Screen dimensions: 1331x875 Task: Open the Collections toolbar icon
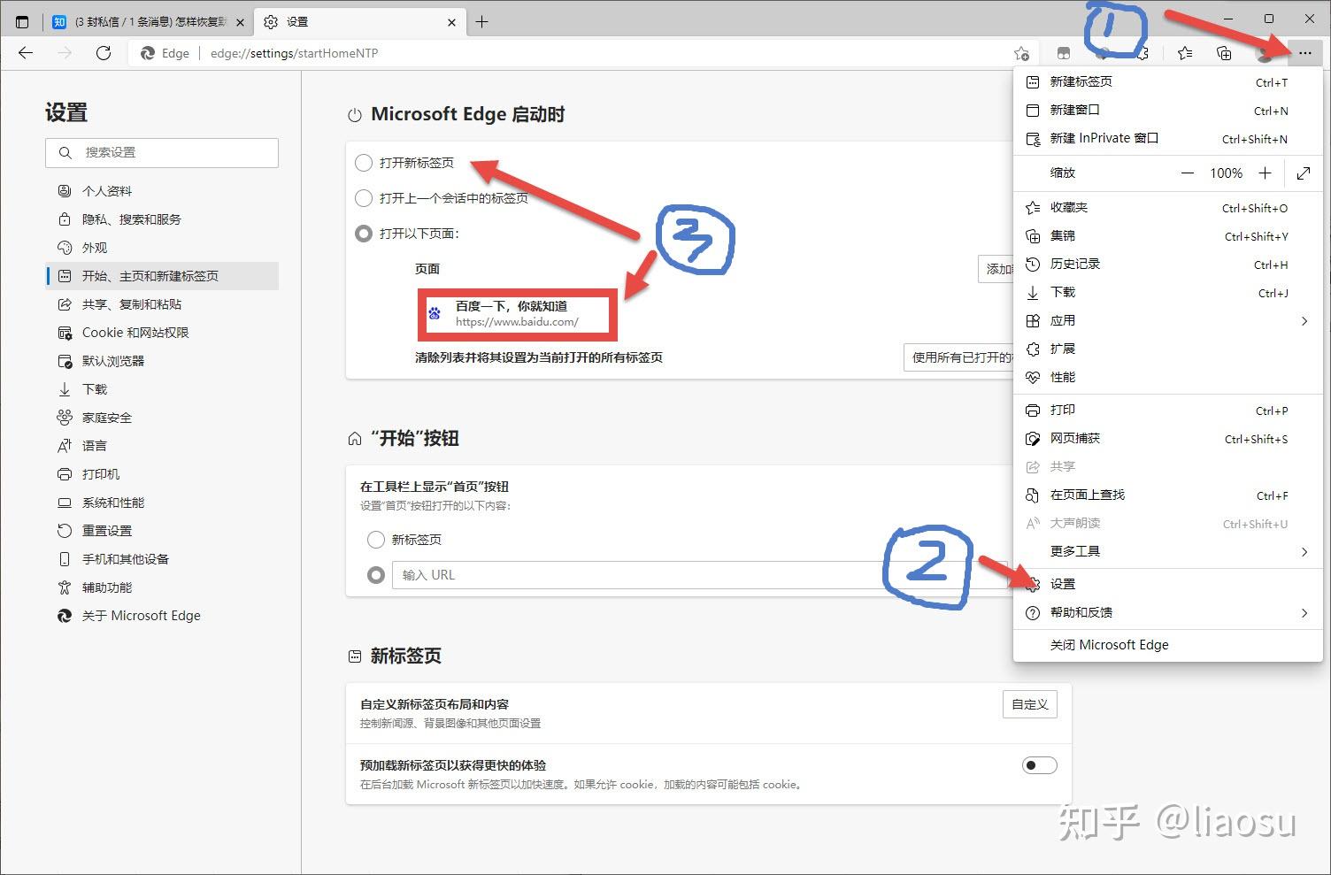[1224, 53]
